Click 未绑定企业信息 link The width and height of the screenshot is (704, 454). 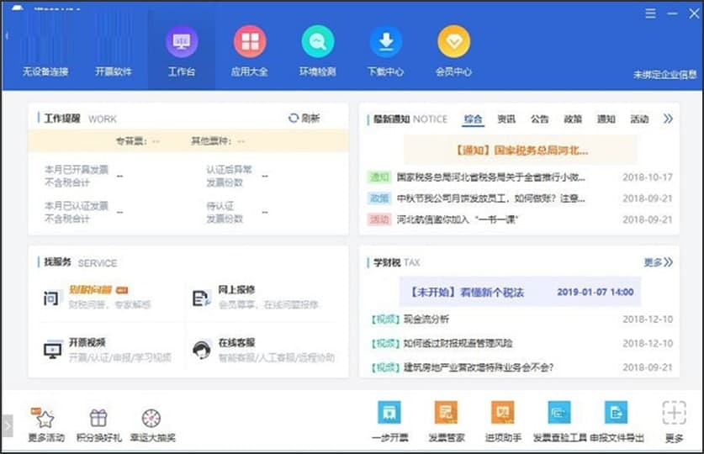tap(664, 75)
